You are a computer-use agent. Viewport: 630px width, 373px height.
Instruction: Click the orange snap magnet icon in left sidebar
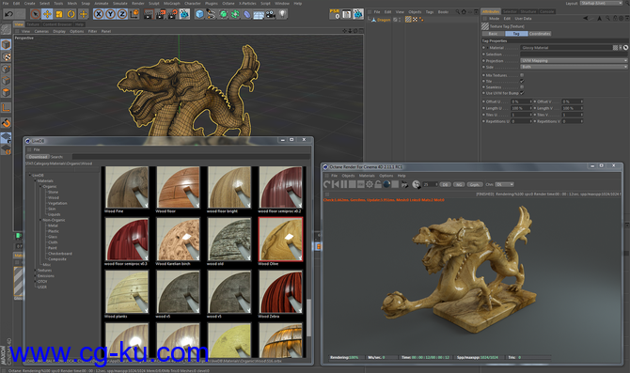[x=6, y=122]
